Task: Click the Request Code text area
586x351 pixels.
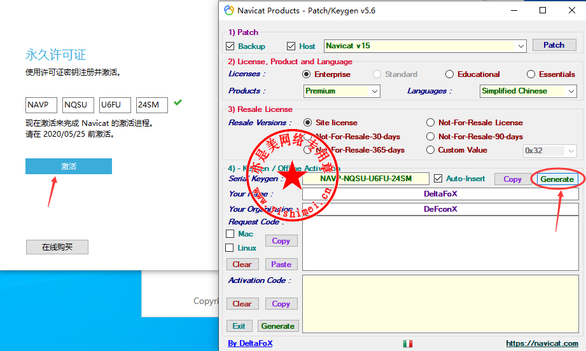Action: [440, 243]
